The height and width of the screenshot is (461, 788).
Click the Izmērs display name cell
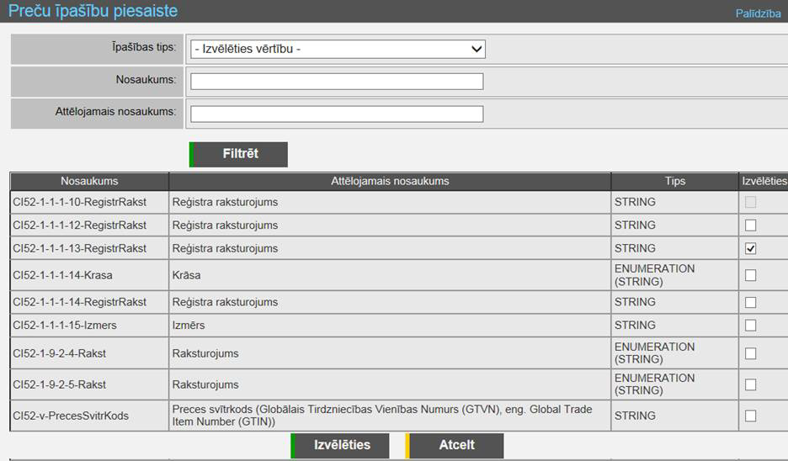click(189, 325)
